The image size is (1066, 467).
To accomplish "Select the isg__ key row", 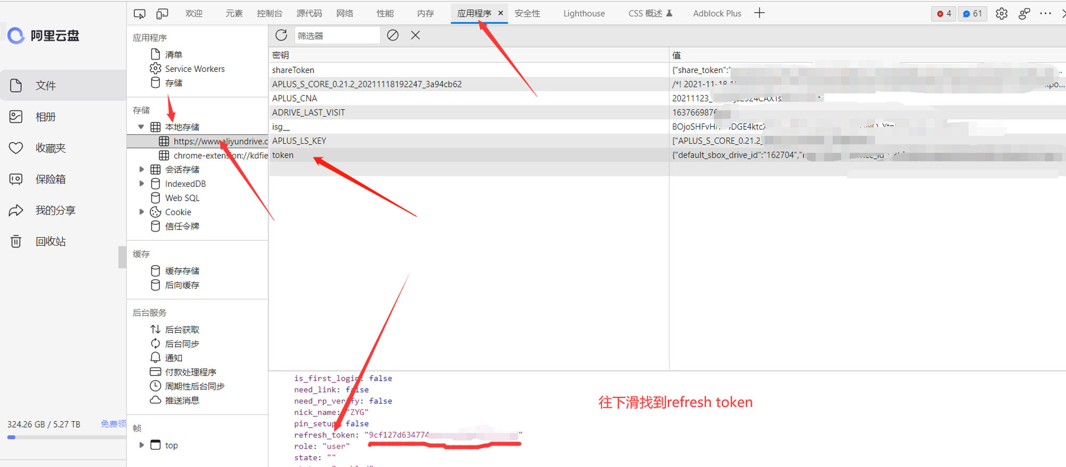I will (469, 127).
